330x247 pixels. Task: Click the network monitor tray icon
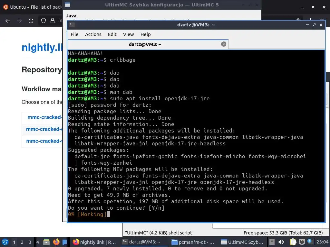[302, 242]
